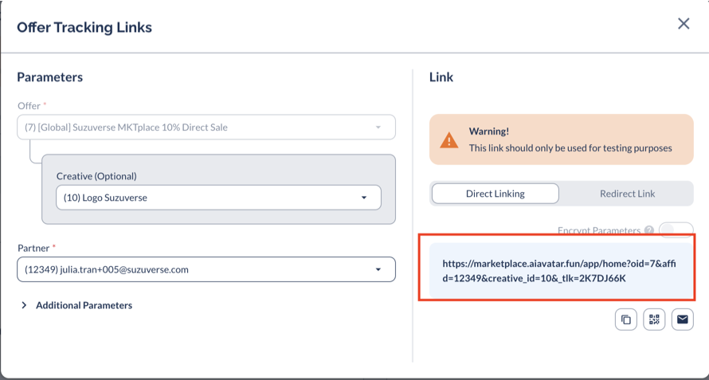Click the Logo Suzuverse creative field
The width and height of the screenshot is (709, 380).
click(218, 198)
